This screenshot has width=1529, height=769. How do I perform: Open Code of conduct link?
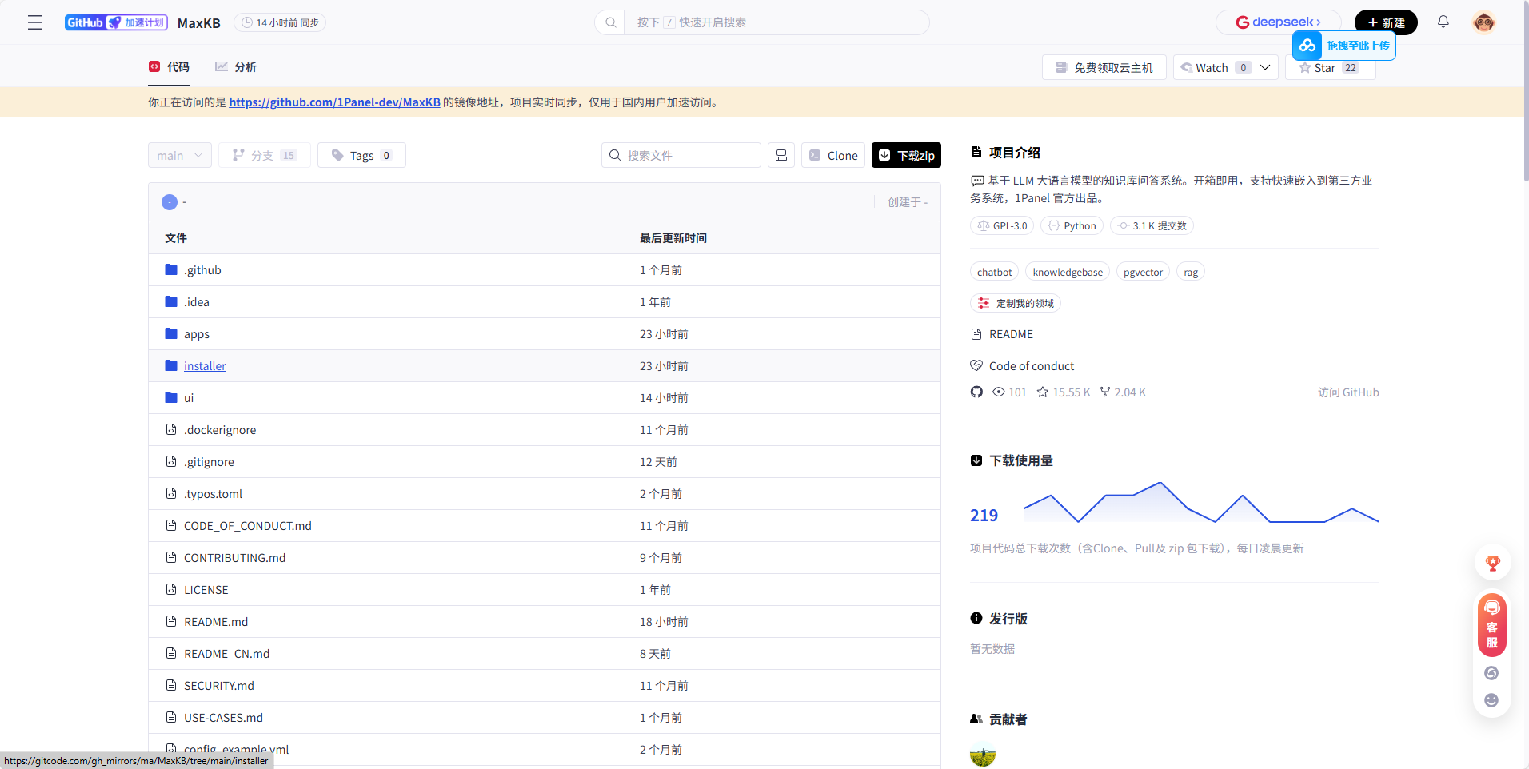pyautogui.click(x=1032, y=366)
